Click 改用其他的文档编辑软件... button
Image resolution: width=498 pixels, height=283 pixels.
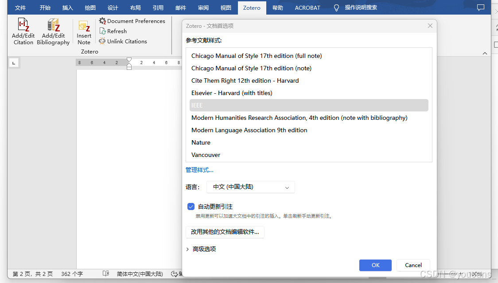225,232
